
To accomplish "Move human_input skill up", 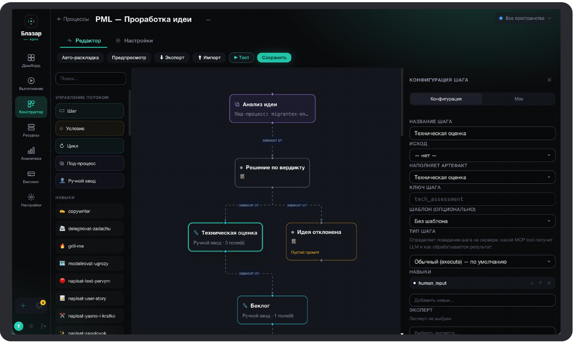I will (532, 283).
